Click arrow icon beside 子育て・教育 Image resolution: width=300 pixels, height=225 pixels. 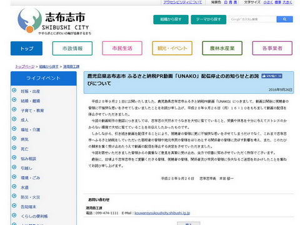click(14, 109)
